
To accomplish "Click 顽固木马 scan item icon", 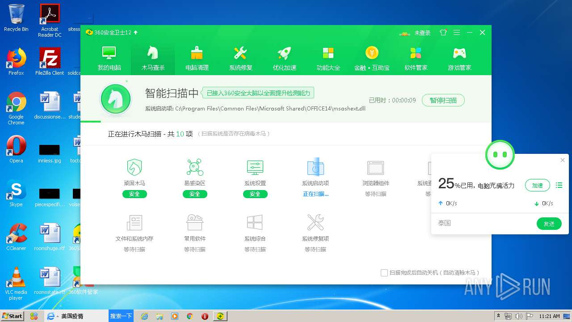I will [135, 168].
